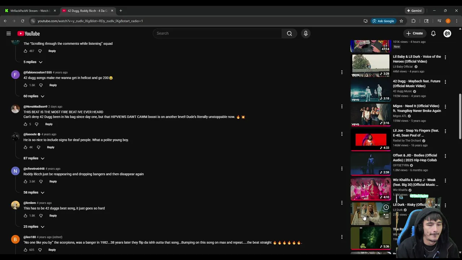Open options for Wiz Khalifa & Juicy J video
Image resolution: width=462 pixels, height=260 pixels.
(x=445, y=181)
